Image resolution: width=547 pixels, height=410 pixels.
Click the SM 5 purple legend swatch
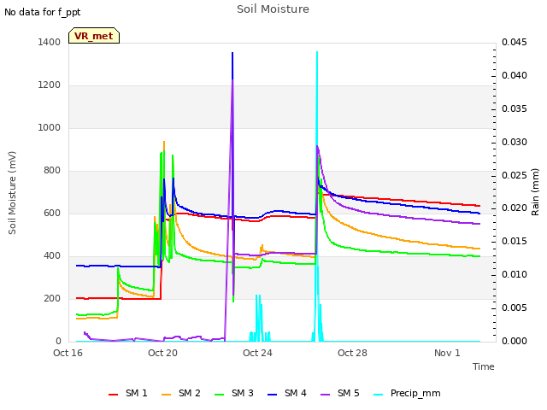click(325, 395)
